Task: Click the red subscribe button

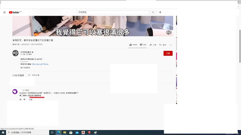Action: pyautogui.click(x=168, y=53)
